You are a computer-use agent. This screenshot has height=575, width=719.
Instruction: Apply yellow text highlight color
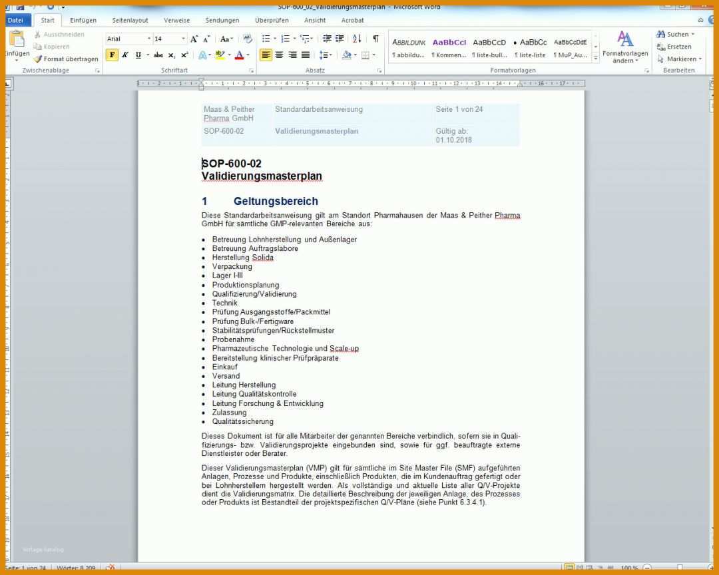220,55
